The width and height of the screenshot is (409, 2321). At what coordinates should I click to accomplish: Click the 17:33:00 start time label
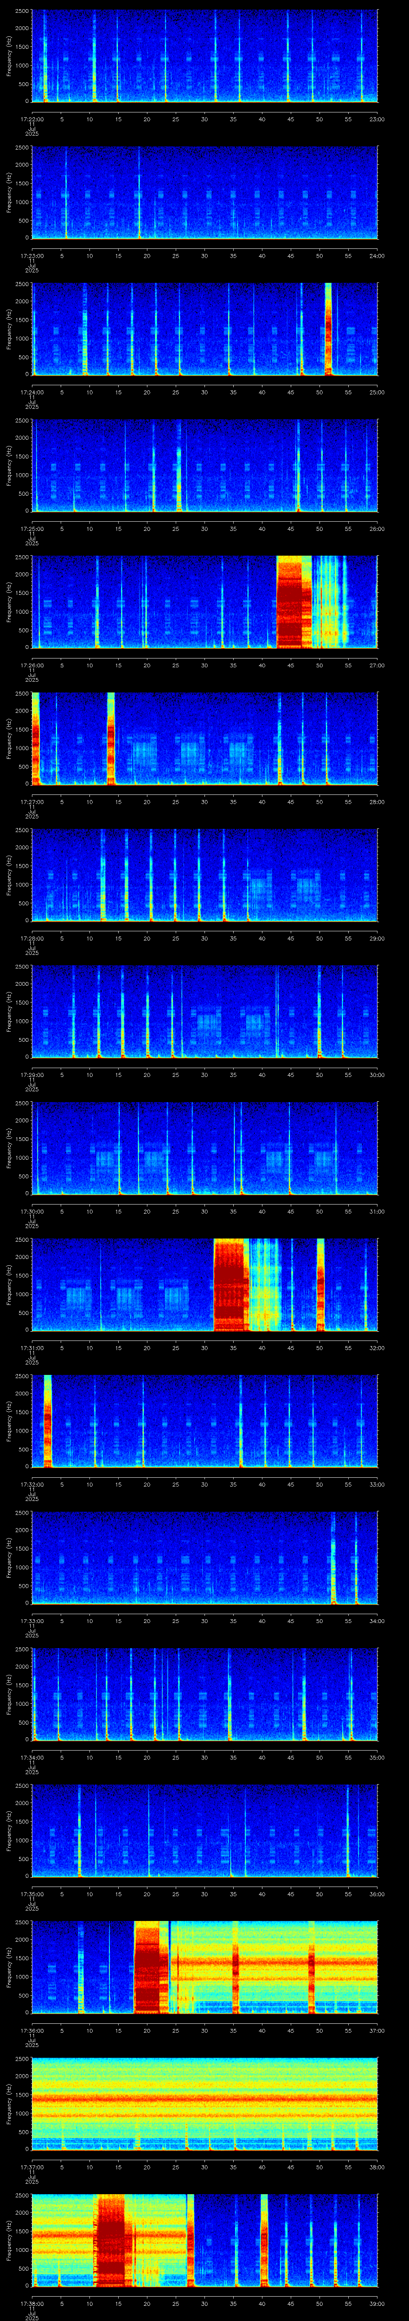tap(32, 1621)
